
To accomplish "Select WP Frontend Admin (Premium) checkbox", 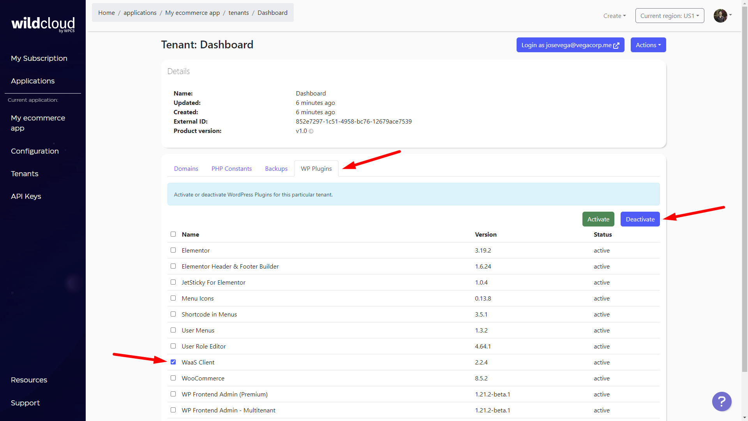I will tap(173, 394).
